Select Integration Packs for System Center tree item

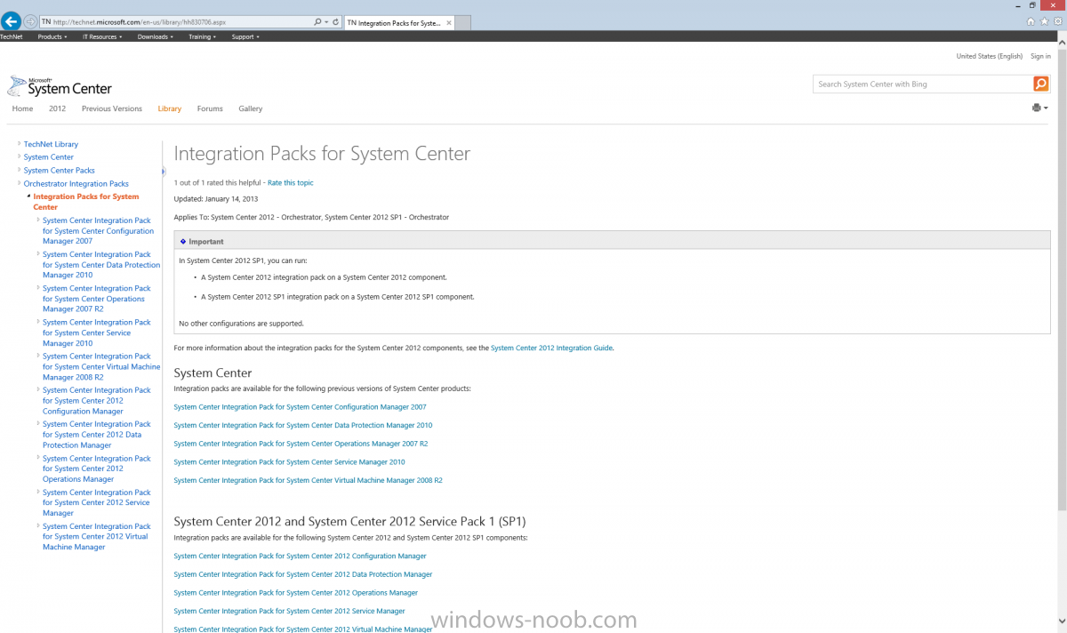pos(85,202)
